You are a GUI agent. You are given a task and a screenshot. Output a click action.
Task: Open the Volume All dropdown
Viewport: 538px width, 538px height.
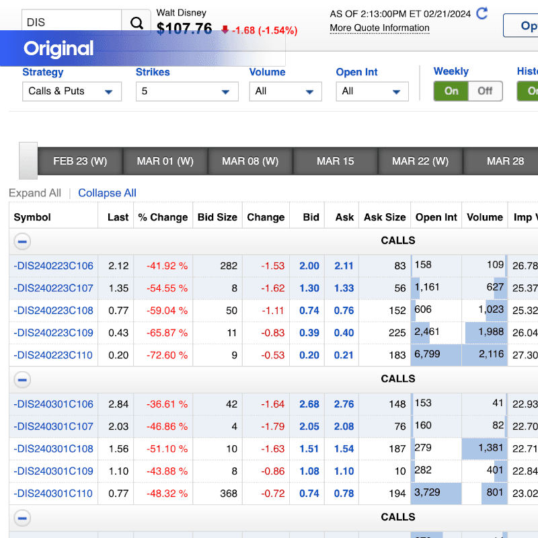[285, 91]
